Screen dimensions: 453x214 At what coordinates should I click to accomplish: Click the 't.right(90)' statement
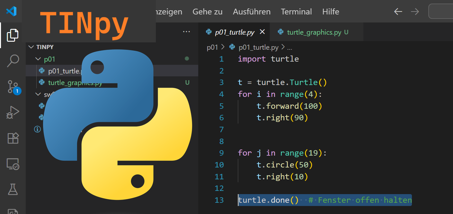(282, 118)
